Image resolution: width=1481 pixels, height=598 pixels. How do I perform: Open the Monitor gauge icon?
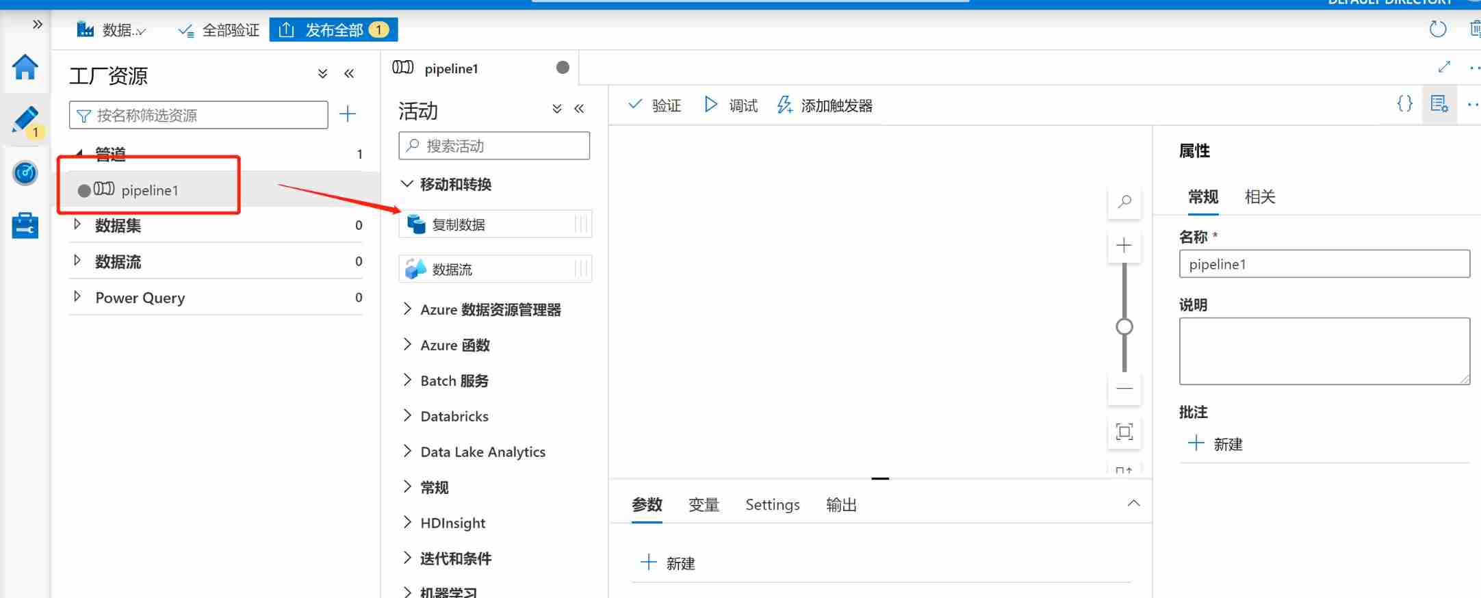point(25,172)
